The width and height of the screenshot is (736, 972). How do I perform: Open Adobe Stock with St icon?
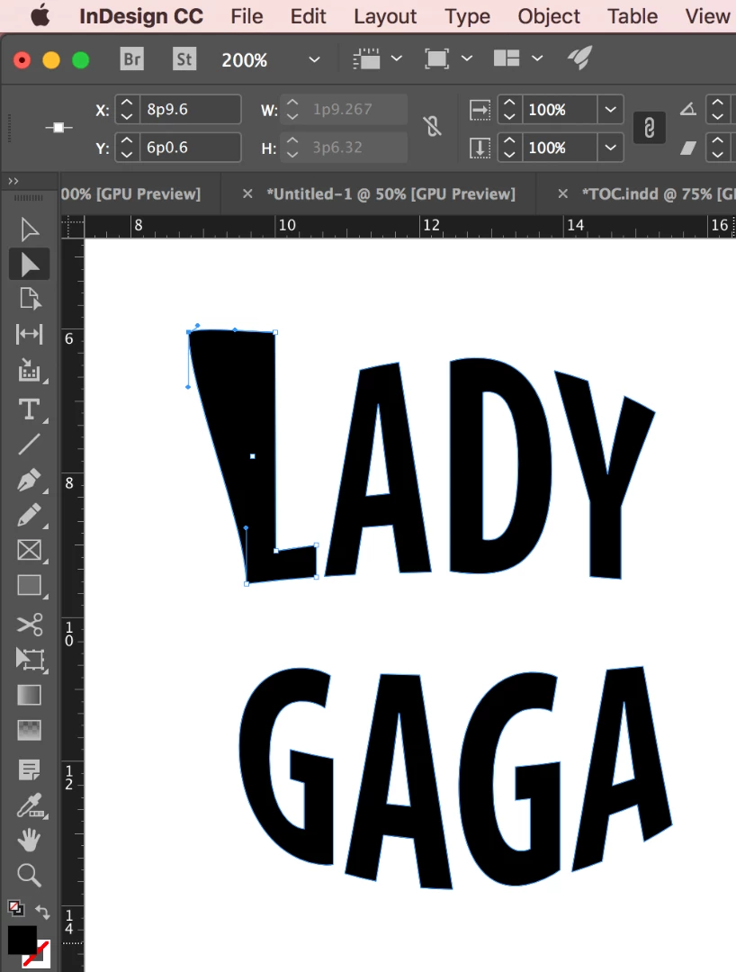pyautogui.click(x=184, y=58)
